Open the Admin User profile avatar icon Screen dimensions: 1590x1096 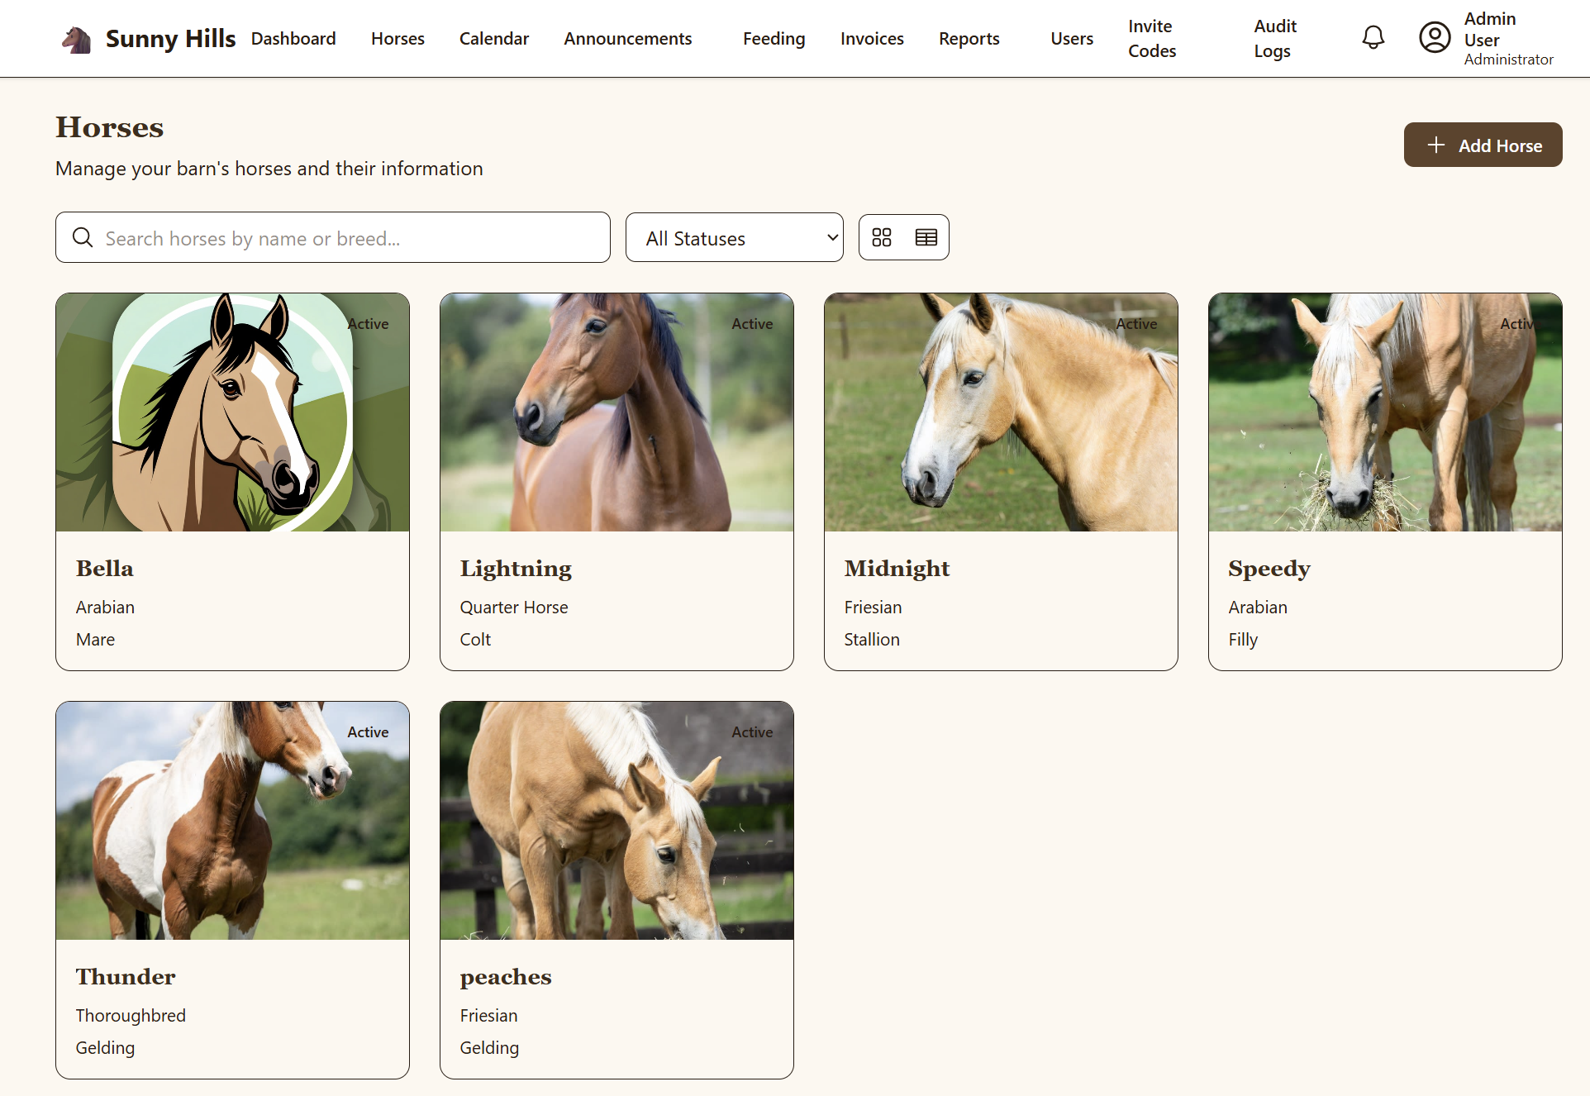pos(1435,37)
